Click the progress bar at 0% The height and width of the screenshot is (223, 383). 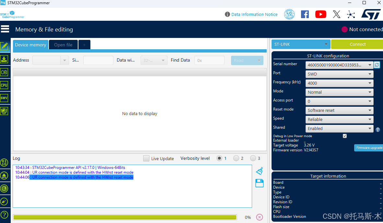coord(125,217)
